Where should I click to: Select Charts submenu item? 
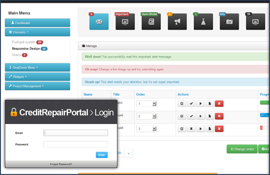pyautogui.click(x=16, y=55)
